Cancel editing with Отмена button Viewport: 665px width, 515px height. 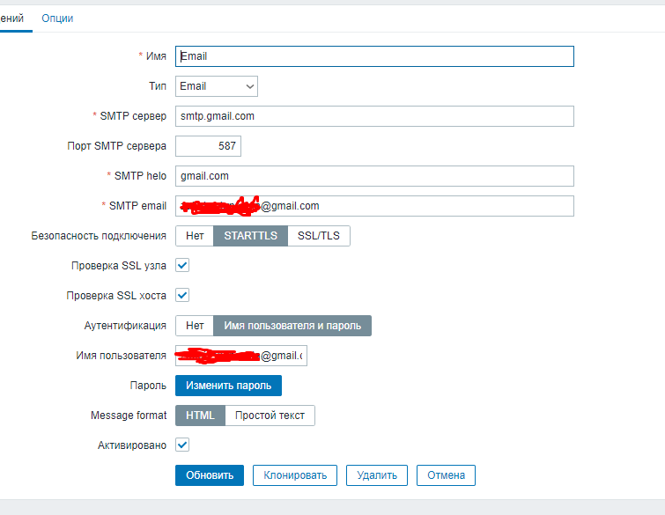click(446, 475)
